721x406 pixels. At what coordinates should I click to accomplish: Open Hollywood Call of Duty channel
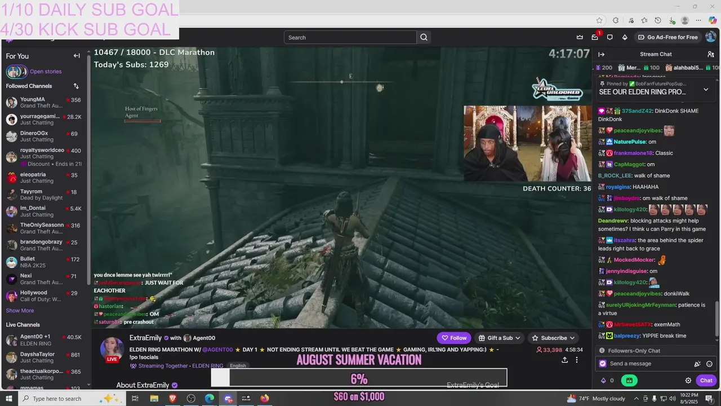tap(44, 296)
